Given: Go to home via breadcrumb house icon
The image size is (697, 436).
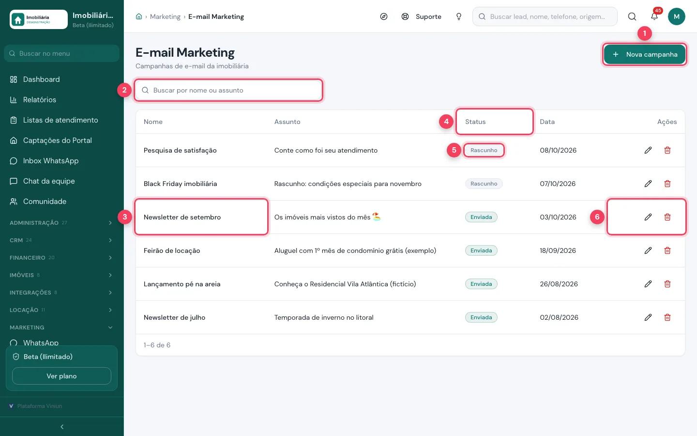Looking at the screenshot, I should coord(139,16).
